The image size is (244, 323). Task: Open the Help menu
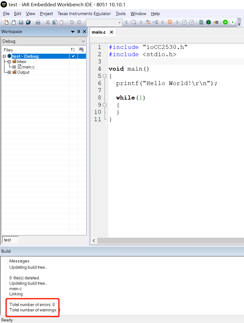click(x=155, y=13)
